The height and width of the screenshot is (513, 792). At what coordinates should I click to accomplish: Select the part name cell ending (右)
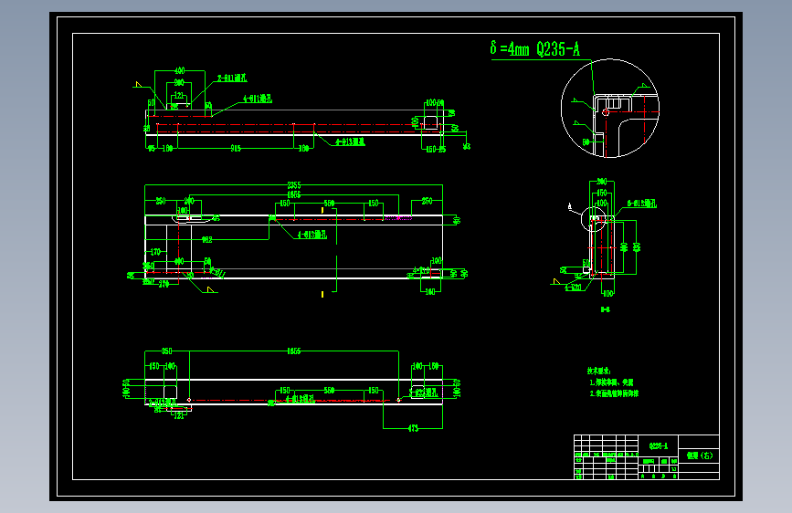pos(699,455)
